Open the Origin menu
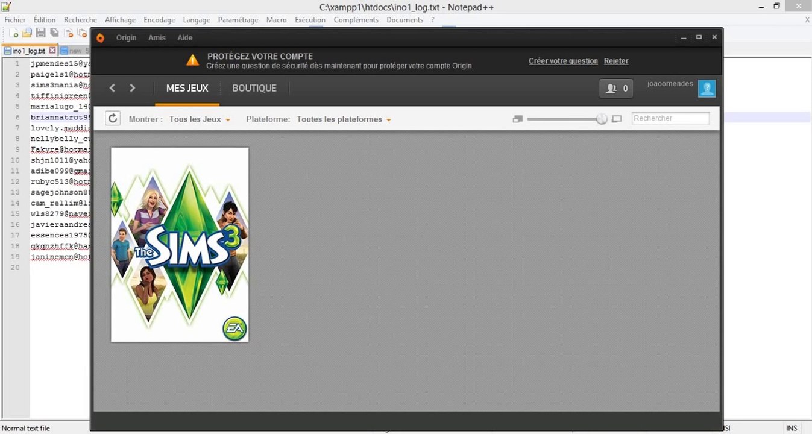 pos(127,37)
